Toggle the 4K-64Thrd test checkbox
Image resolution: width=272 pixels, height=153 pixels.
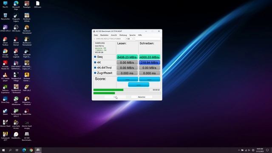coord(95,68)
